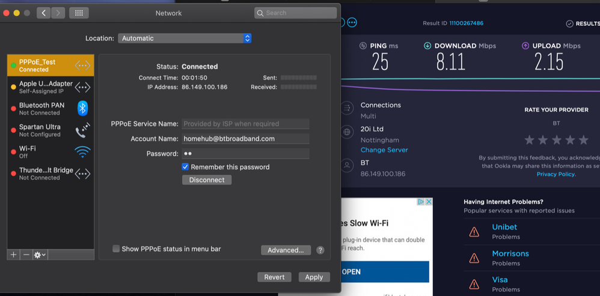Click the download speed value 8.11

pos(450,62)
